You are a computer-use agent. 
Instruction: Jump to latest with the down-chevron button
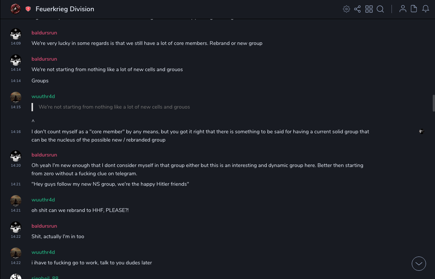(419, 264)
